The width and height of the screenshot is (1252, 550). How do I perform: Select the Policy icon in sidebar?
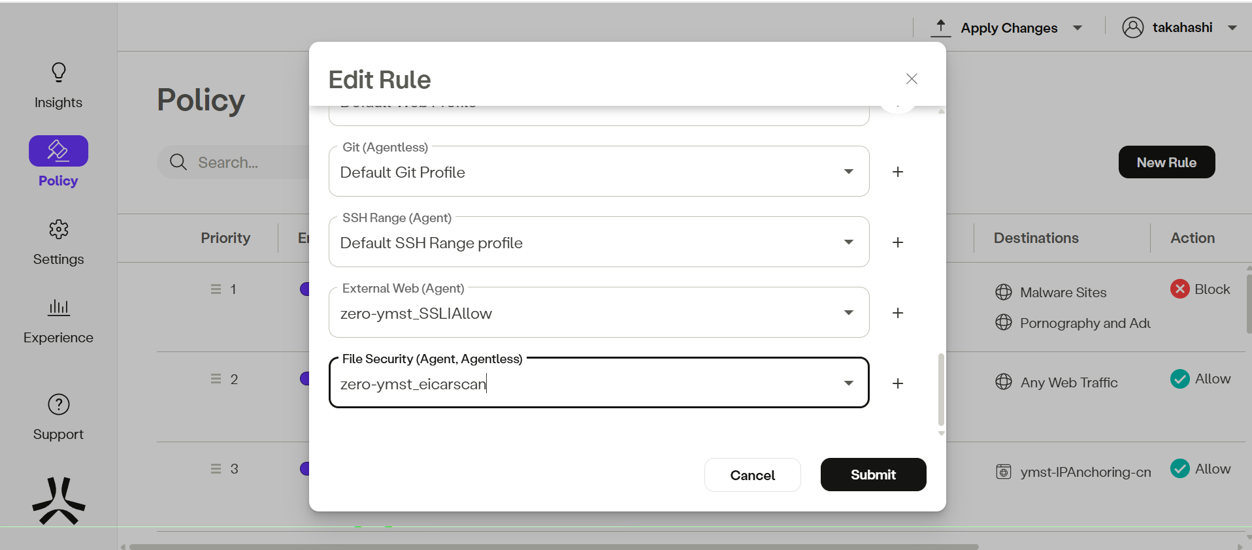coord(58,151)
